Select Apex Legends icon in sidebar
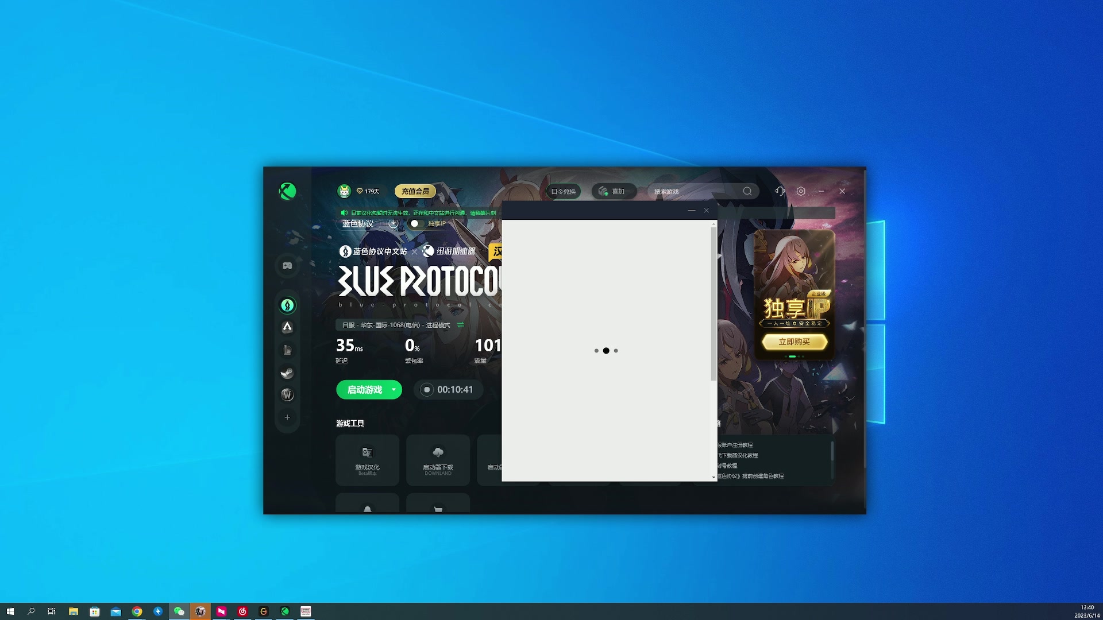This screenshot has width=1103, height=620. 287,327
